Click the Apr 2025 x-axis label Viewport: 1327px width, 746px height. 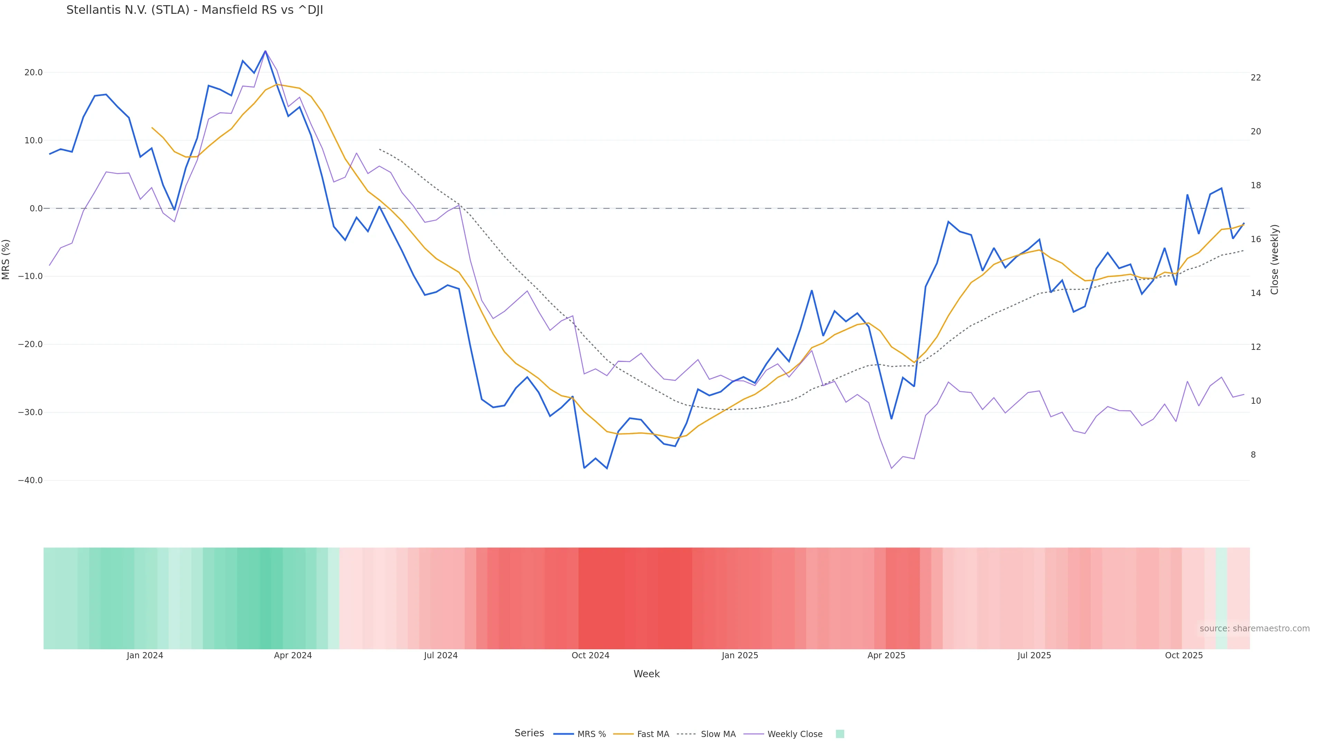pyautogui.click(x=886, y=656)
